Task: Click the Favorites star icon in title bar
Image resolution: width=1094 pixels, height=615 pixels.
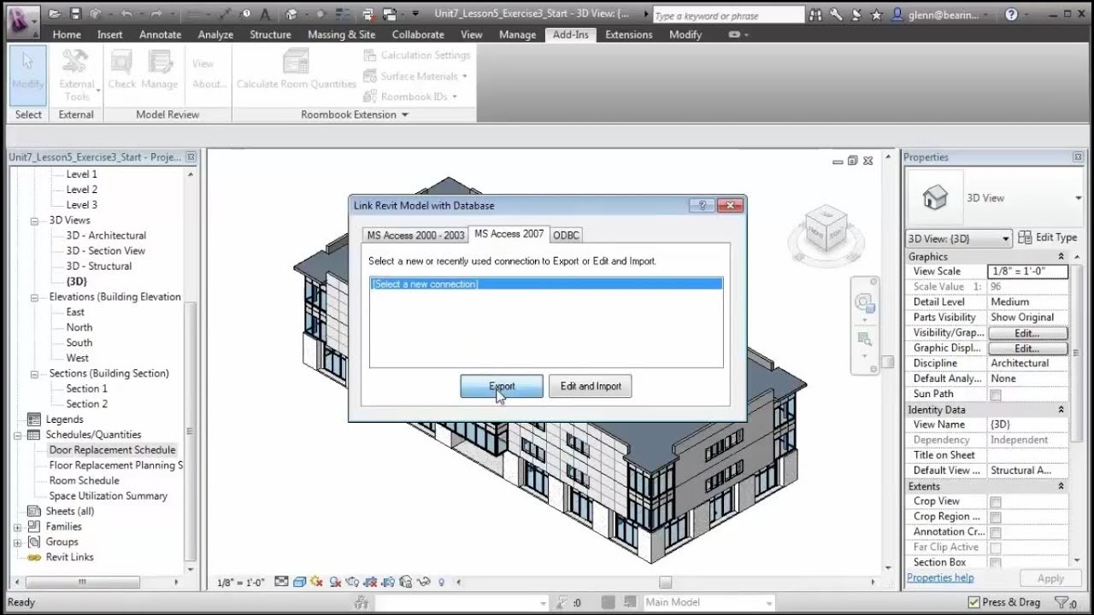Action: point(876,15)
